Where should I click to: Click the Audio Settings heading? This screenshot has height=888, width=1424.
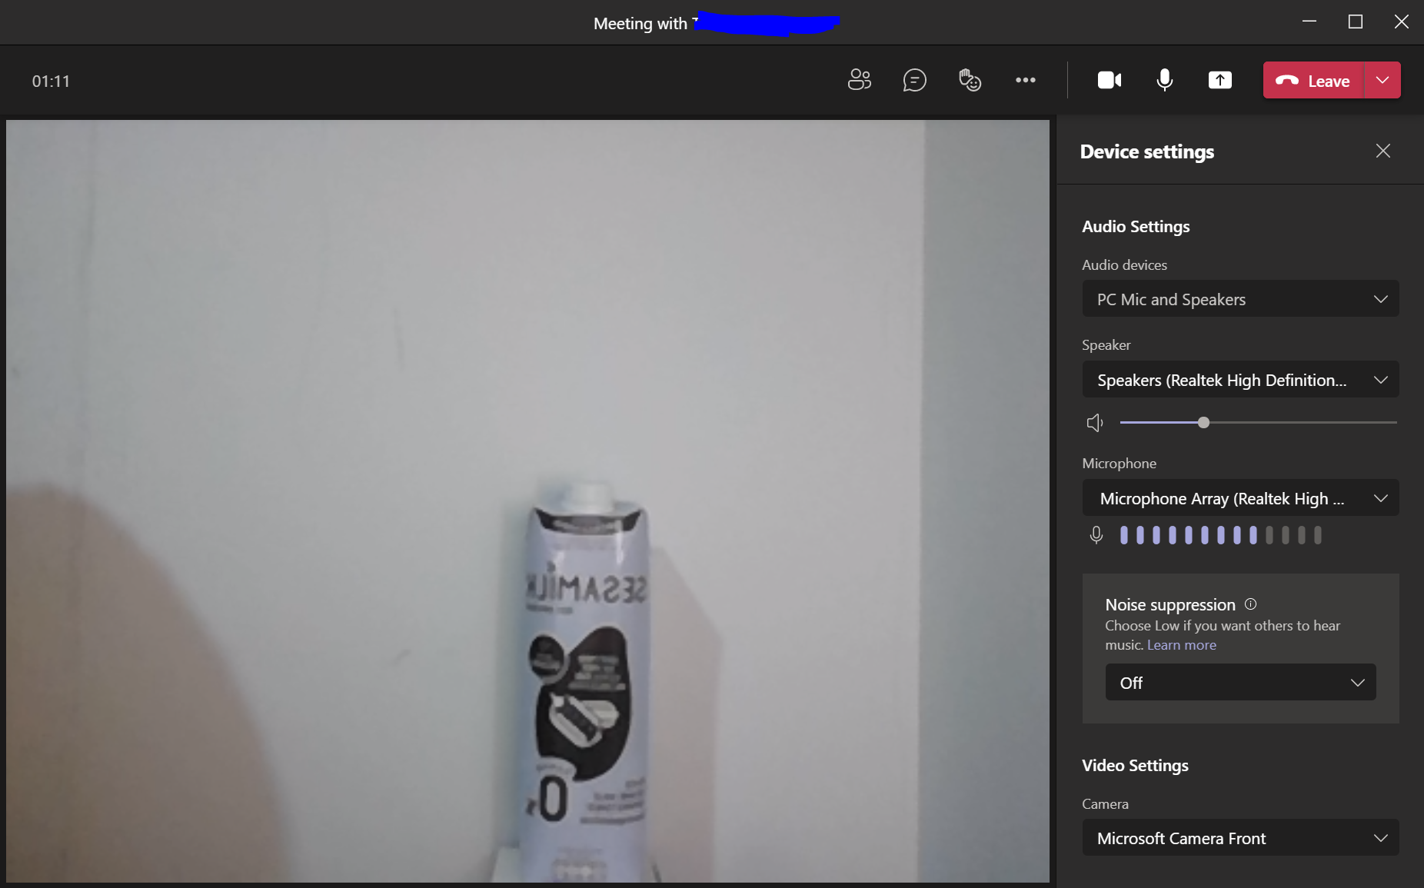click(1136, 227)
